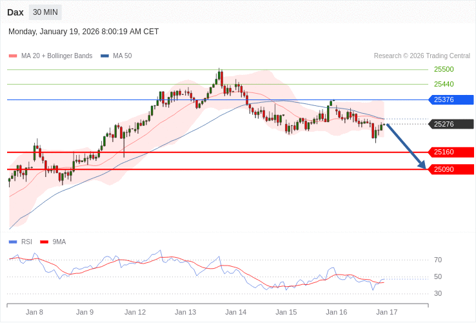This screenshot has width=476, height=323.
Task: Click the MA 20 + Bollinger Bands legend label
Action: tap(57, 56)
